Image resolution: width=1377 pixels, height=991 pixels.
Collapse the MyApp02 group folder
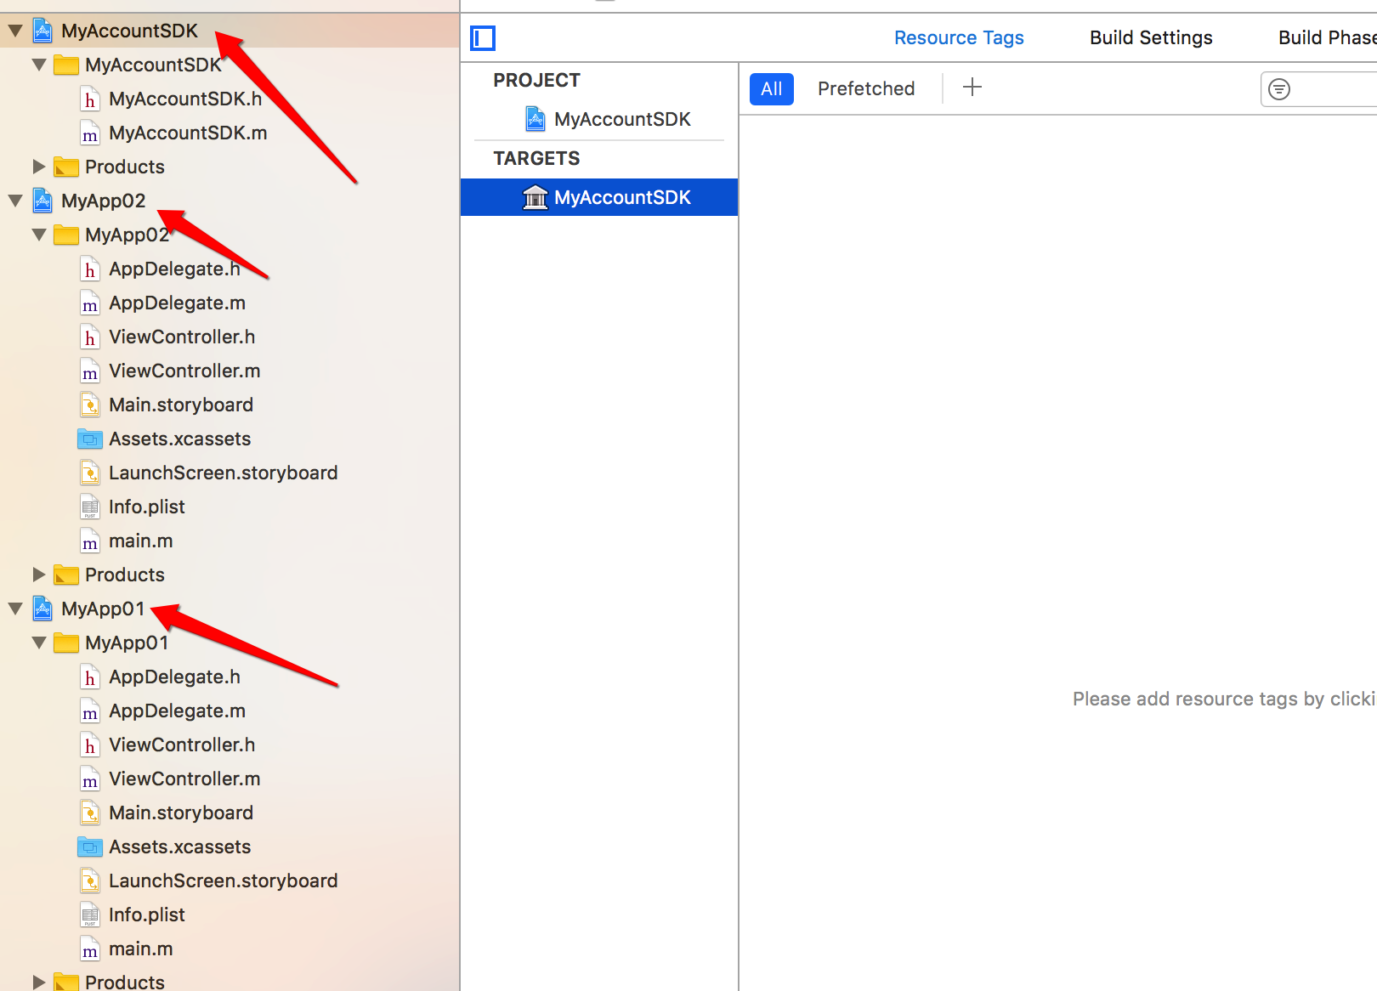point(39,235)
